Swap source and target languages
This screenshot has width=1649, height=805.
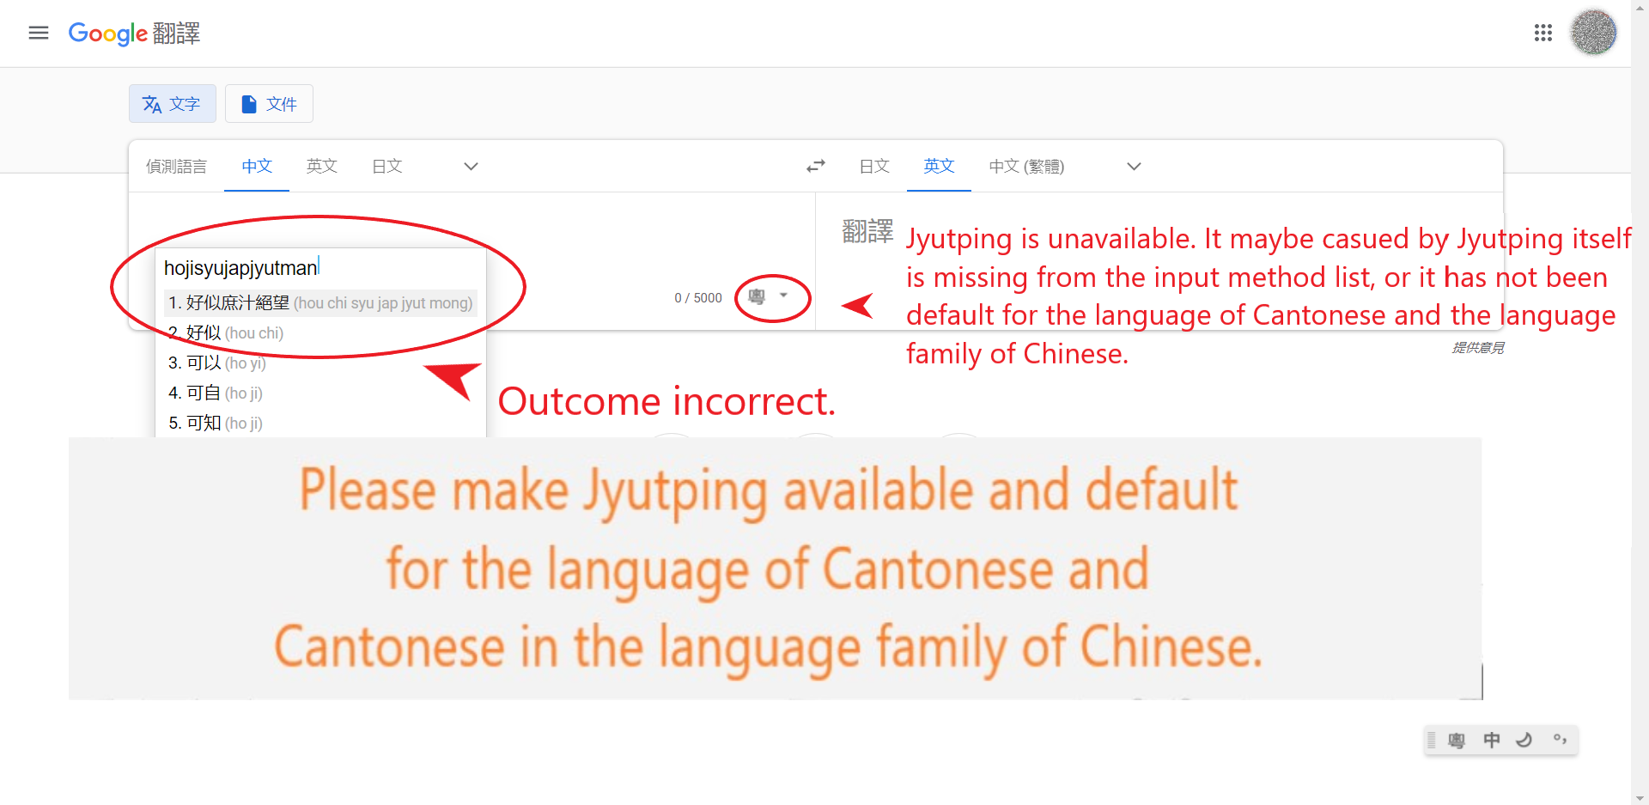click(815, 166)
